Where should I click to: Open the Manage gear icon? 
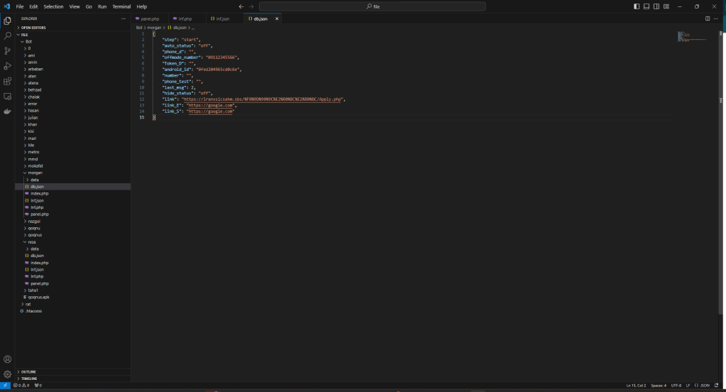pyautogui.click(x=7, y=374)
